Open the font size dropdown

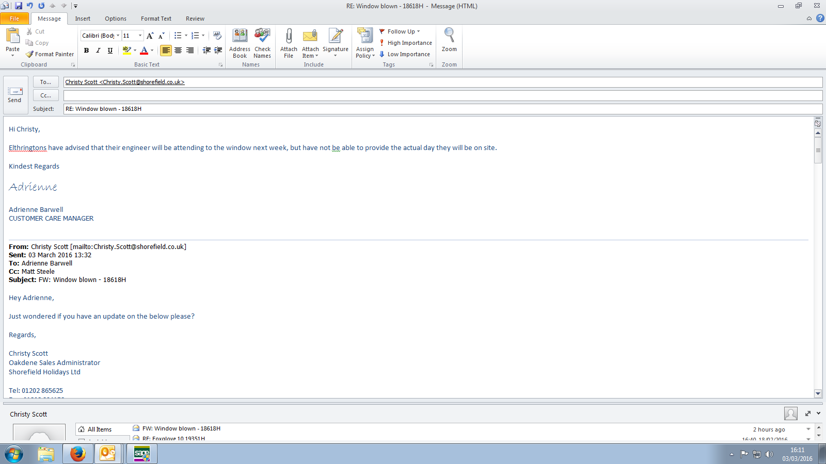(x=140, y=36)
